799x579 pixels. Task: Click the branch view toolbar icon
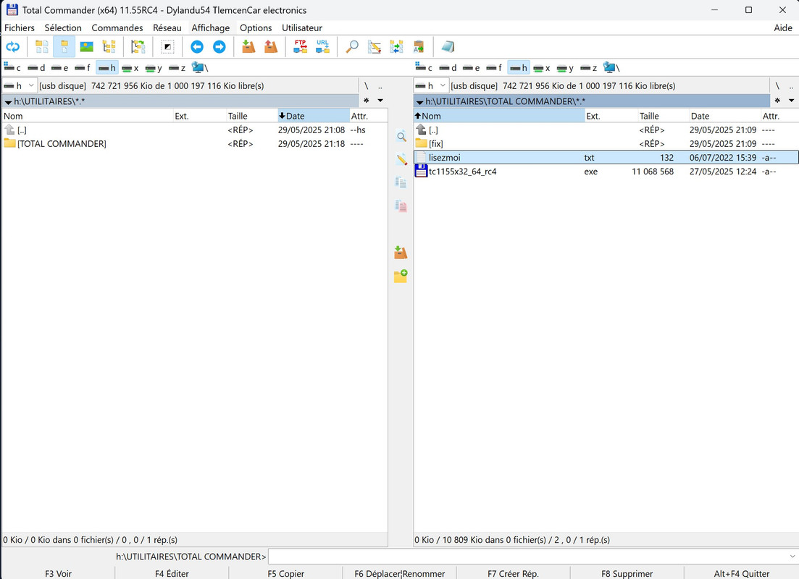pyautogui.click(x=138, y=47)
